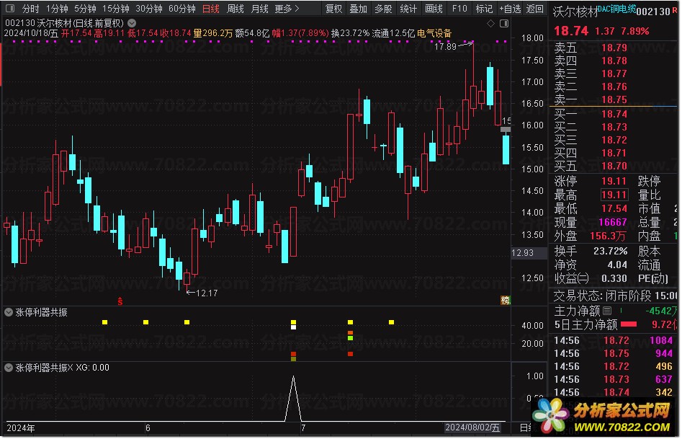Screen dimensions: 682x439
Task: Click the 买一 price 18.74
Action: tap(614, 114)
